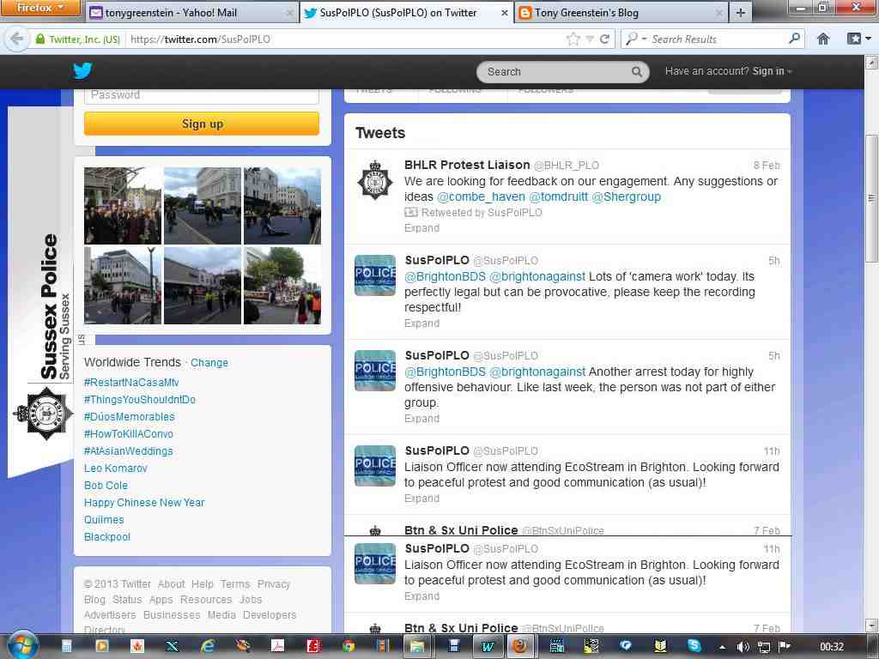Open the #AtAsianWeddings trend

coord(129,451)
